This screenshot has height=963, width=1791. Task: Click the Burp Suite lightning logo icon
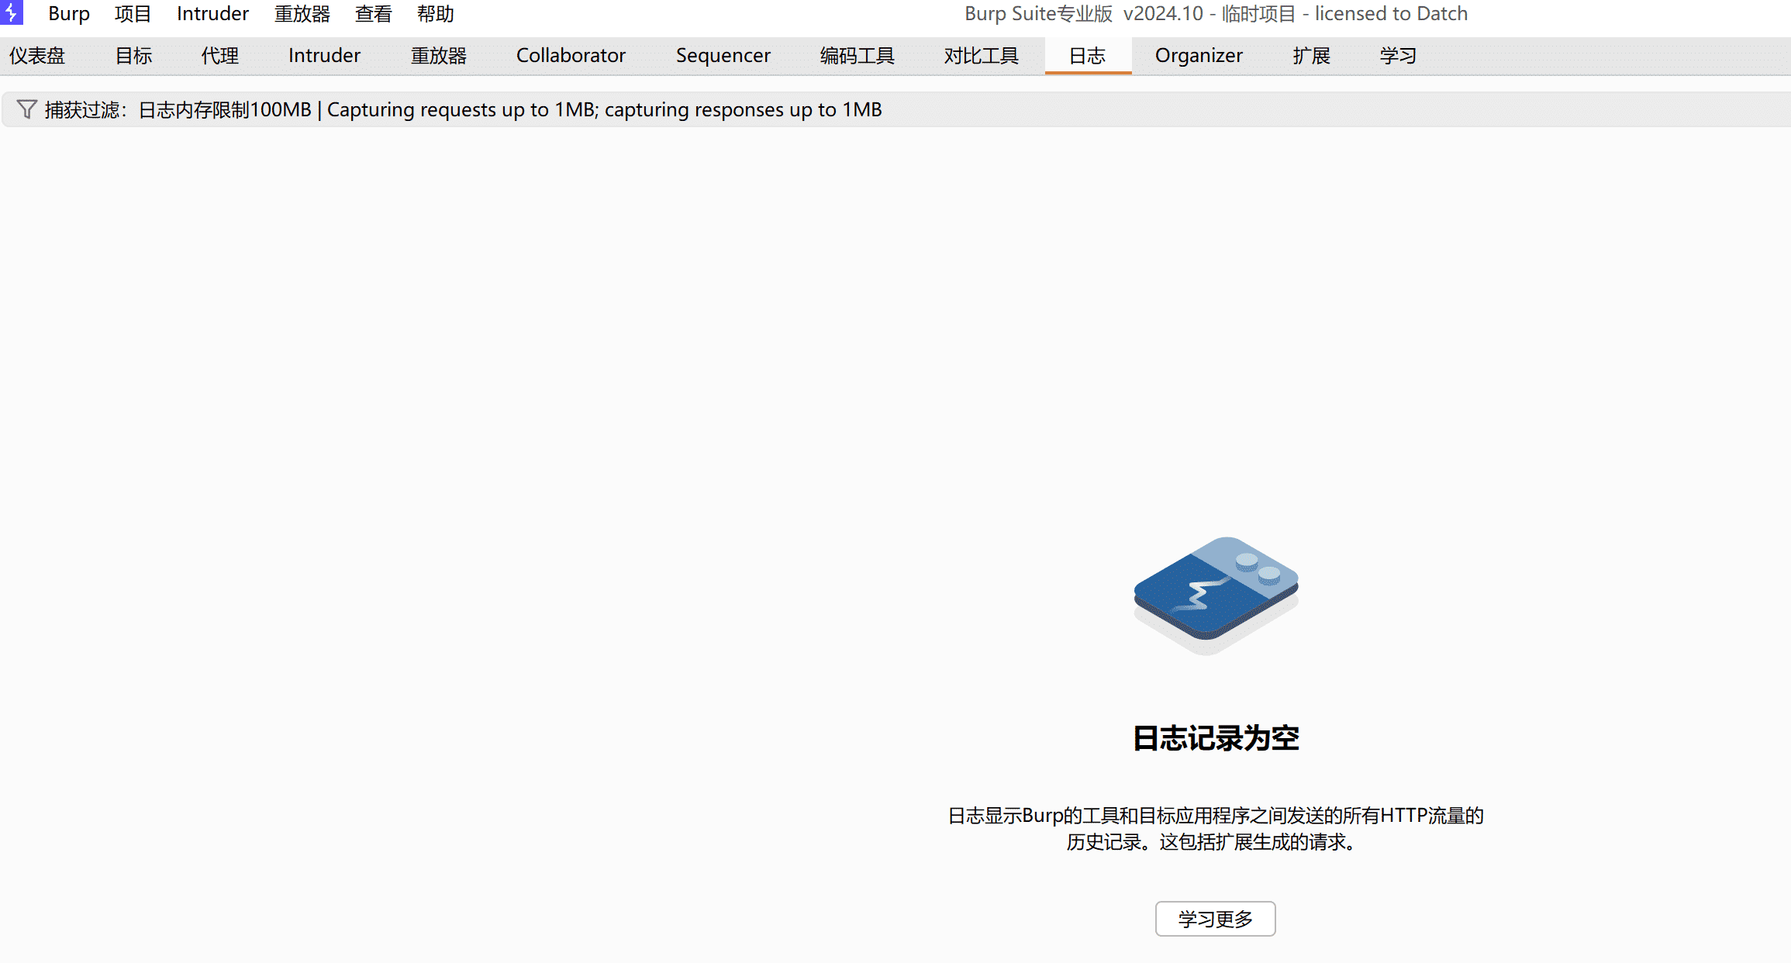(x=11, y=12)
